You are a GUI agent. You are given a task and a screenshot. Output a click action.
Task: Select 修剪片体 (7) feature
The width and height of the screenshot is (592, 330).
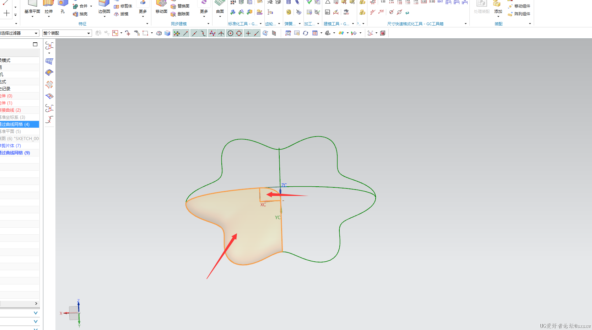coord(20,146)
